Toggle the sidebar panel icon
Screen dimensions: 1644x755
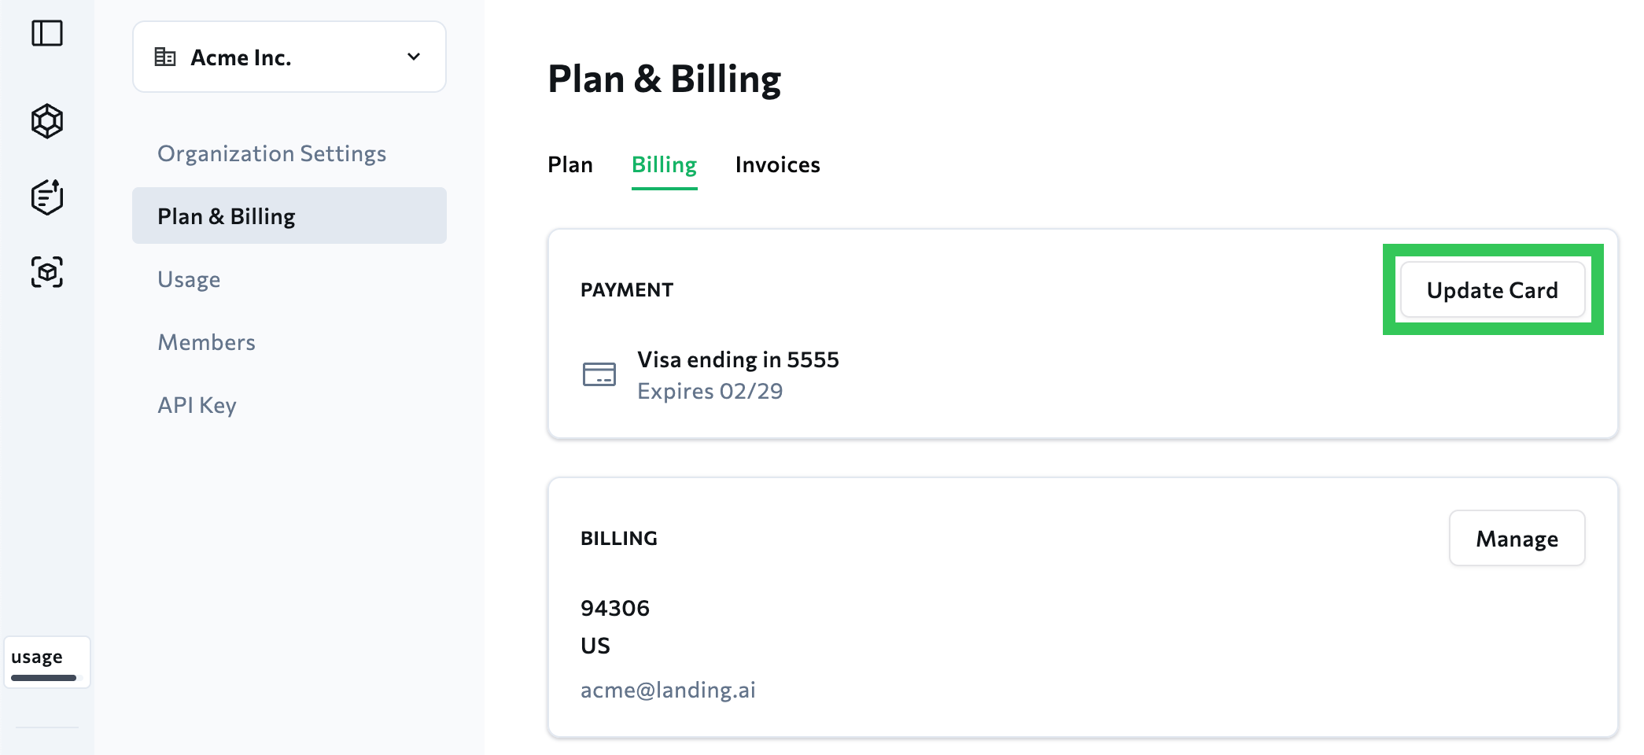pos(47,34)
